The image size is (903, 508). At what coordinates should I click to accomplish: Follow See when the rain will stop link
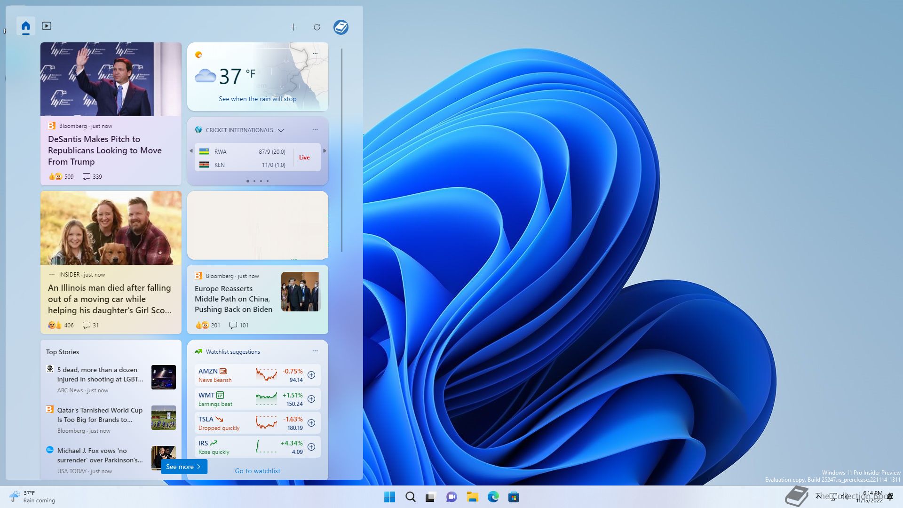[x=257, y=99]
